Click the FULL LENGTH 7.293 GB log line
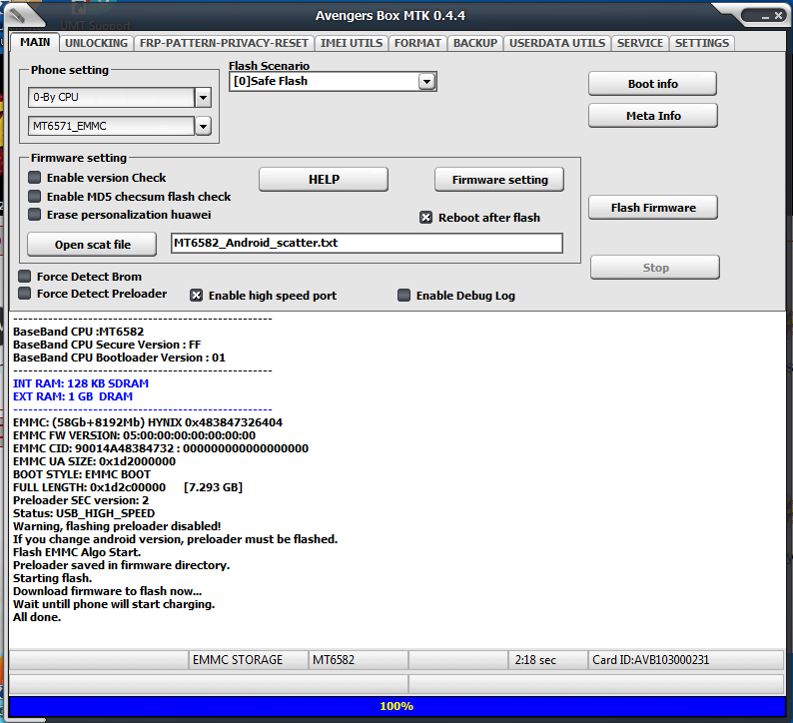Screen dimensions: 793x723 coord(128,487)
